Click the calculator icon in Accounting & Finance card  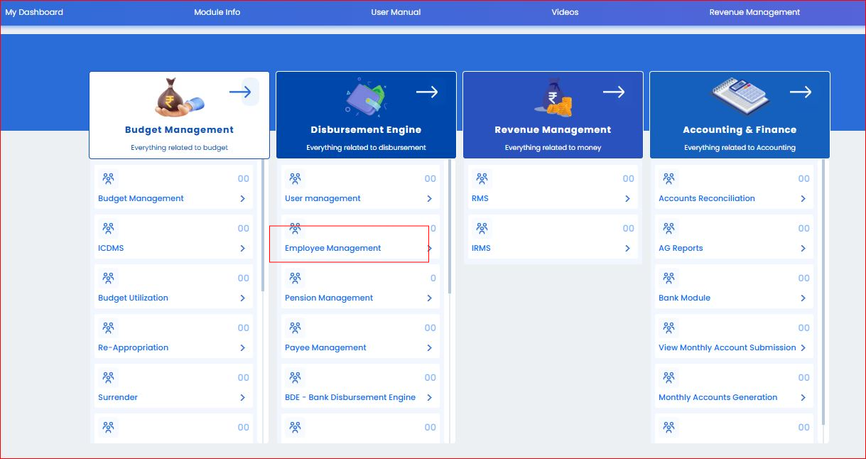coord(739,97)
